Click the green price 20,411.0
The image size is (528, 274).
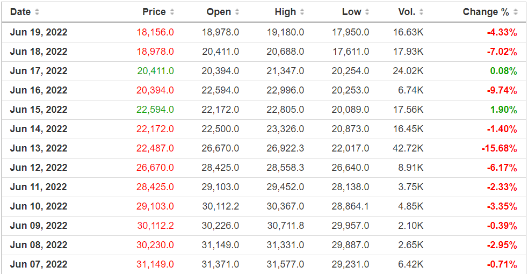[x=155, y=71]
